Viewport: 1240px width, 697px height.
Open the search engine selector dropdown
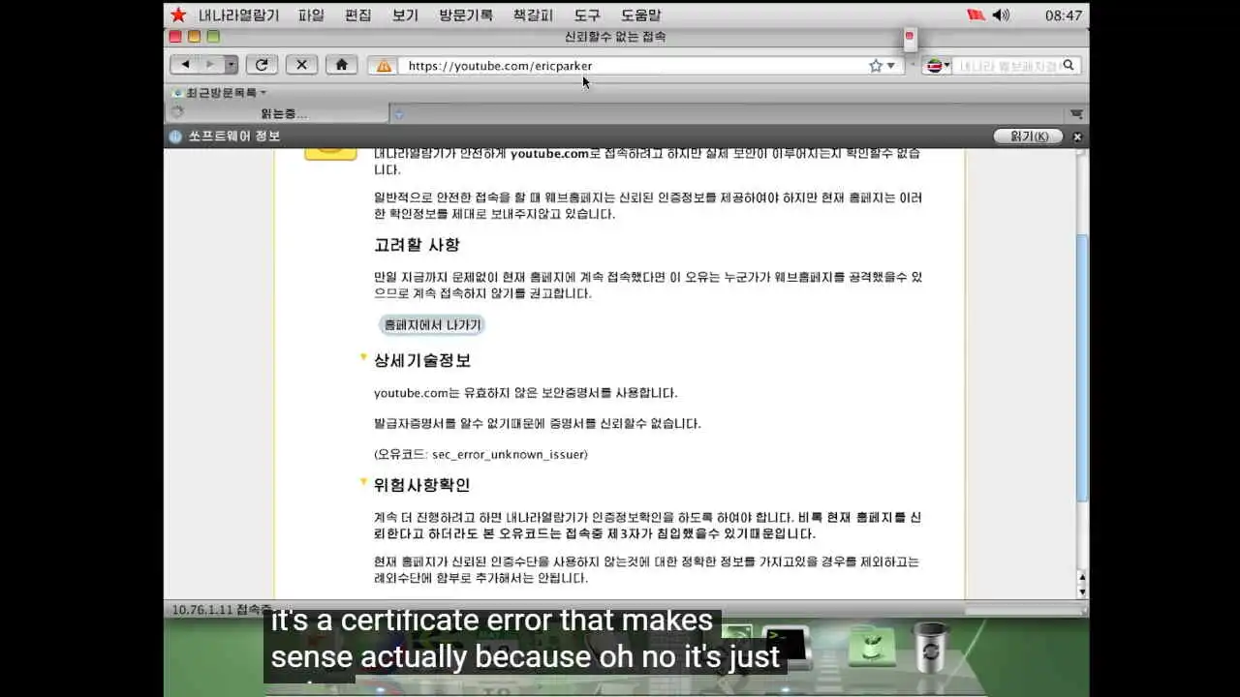point(938,66)
